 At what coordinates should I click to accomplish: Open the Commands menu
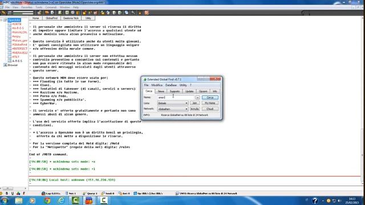point(51,7)
